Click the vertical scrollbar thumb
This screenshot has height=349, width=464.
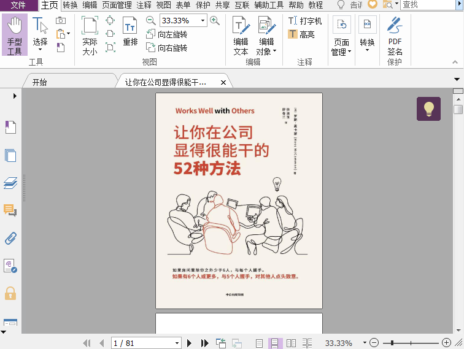point(458,109)
